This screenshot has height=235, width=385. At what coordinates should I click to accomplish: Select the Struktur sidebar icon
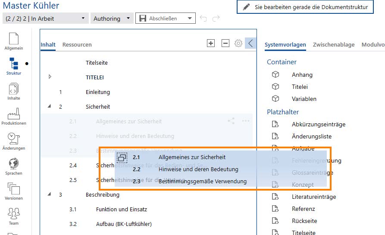point(14,63)
